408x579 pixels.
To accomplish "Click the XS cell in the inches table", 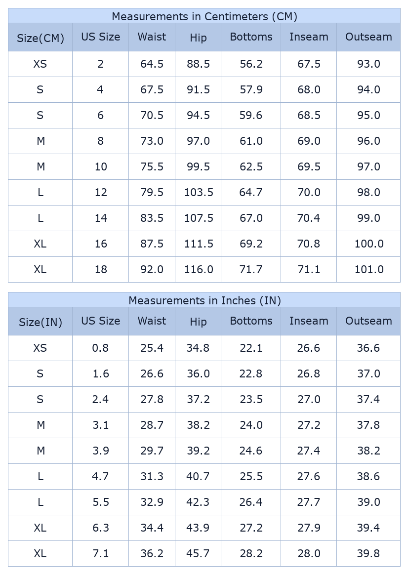I will pyautogui.click(x=41, y=348).
